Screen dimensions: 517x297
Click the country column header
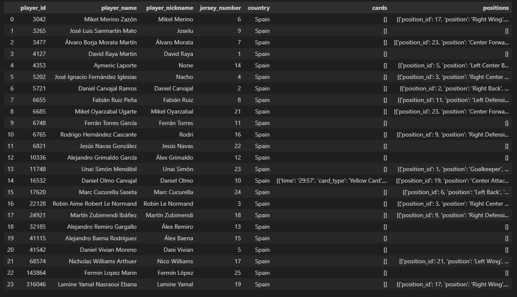coord(259,8)
